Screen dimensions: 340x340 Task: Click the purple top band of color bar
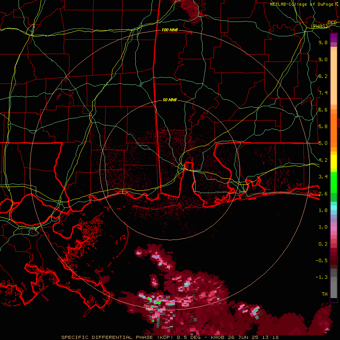pos(334,38)
